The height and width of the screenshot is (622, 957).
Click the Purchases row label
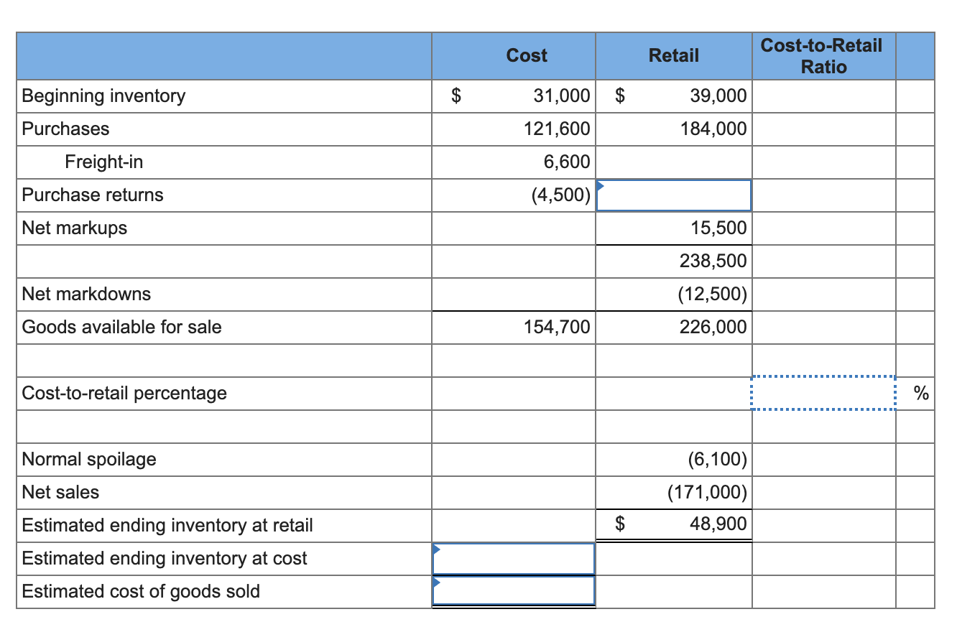coord(66,129)
